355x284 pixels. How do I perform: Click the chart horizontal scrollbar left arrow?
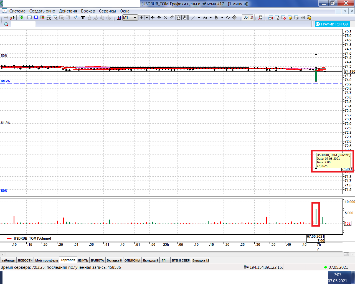tap(3, 254)
